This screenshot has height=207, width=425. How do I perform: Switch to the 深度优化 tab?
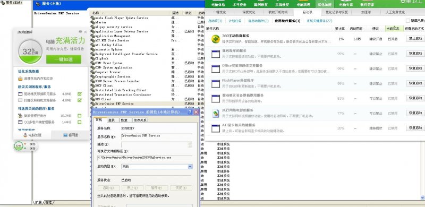tap(249, 12)
